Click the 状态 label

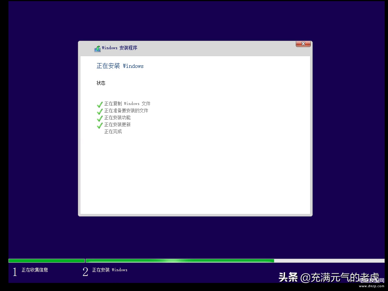pyautogui.click(x=101, y=83)
